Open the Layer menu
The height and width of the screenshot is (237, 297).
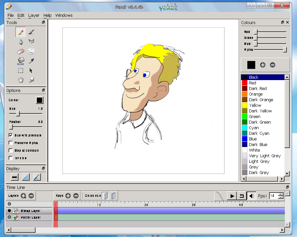coord(34,15)
